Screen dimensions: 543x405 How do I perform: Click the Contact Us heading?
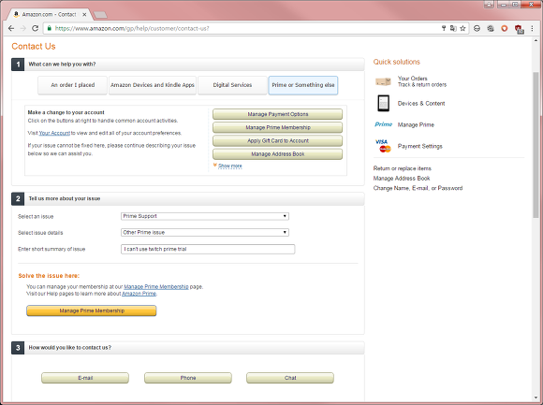34,47
